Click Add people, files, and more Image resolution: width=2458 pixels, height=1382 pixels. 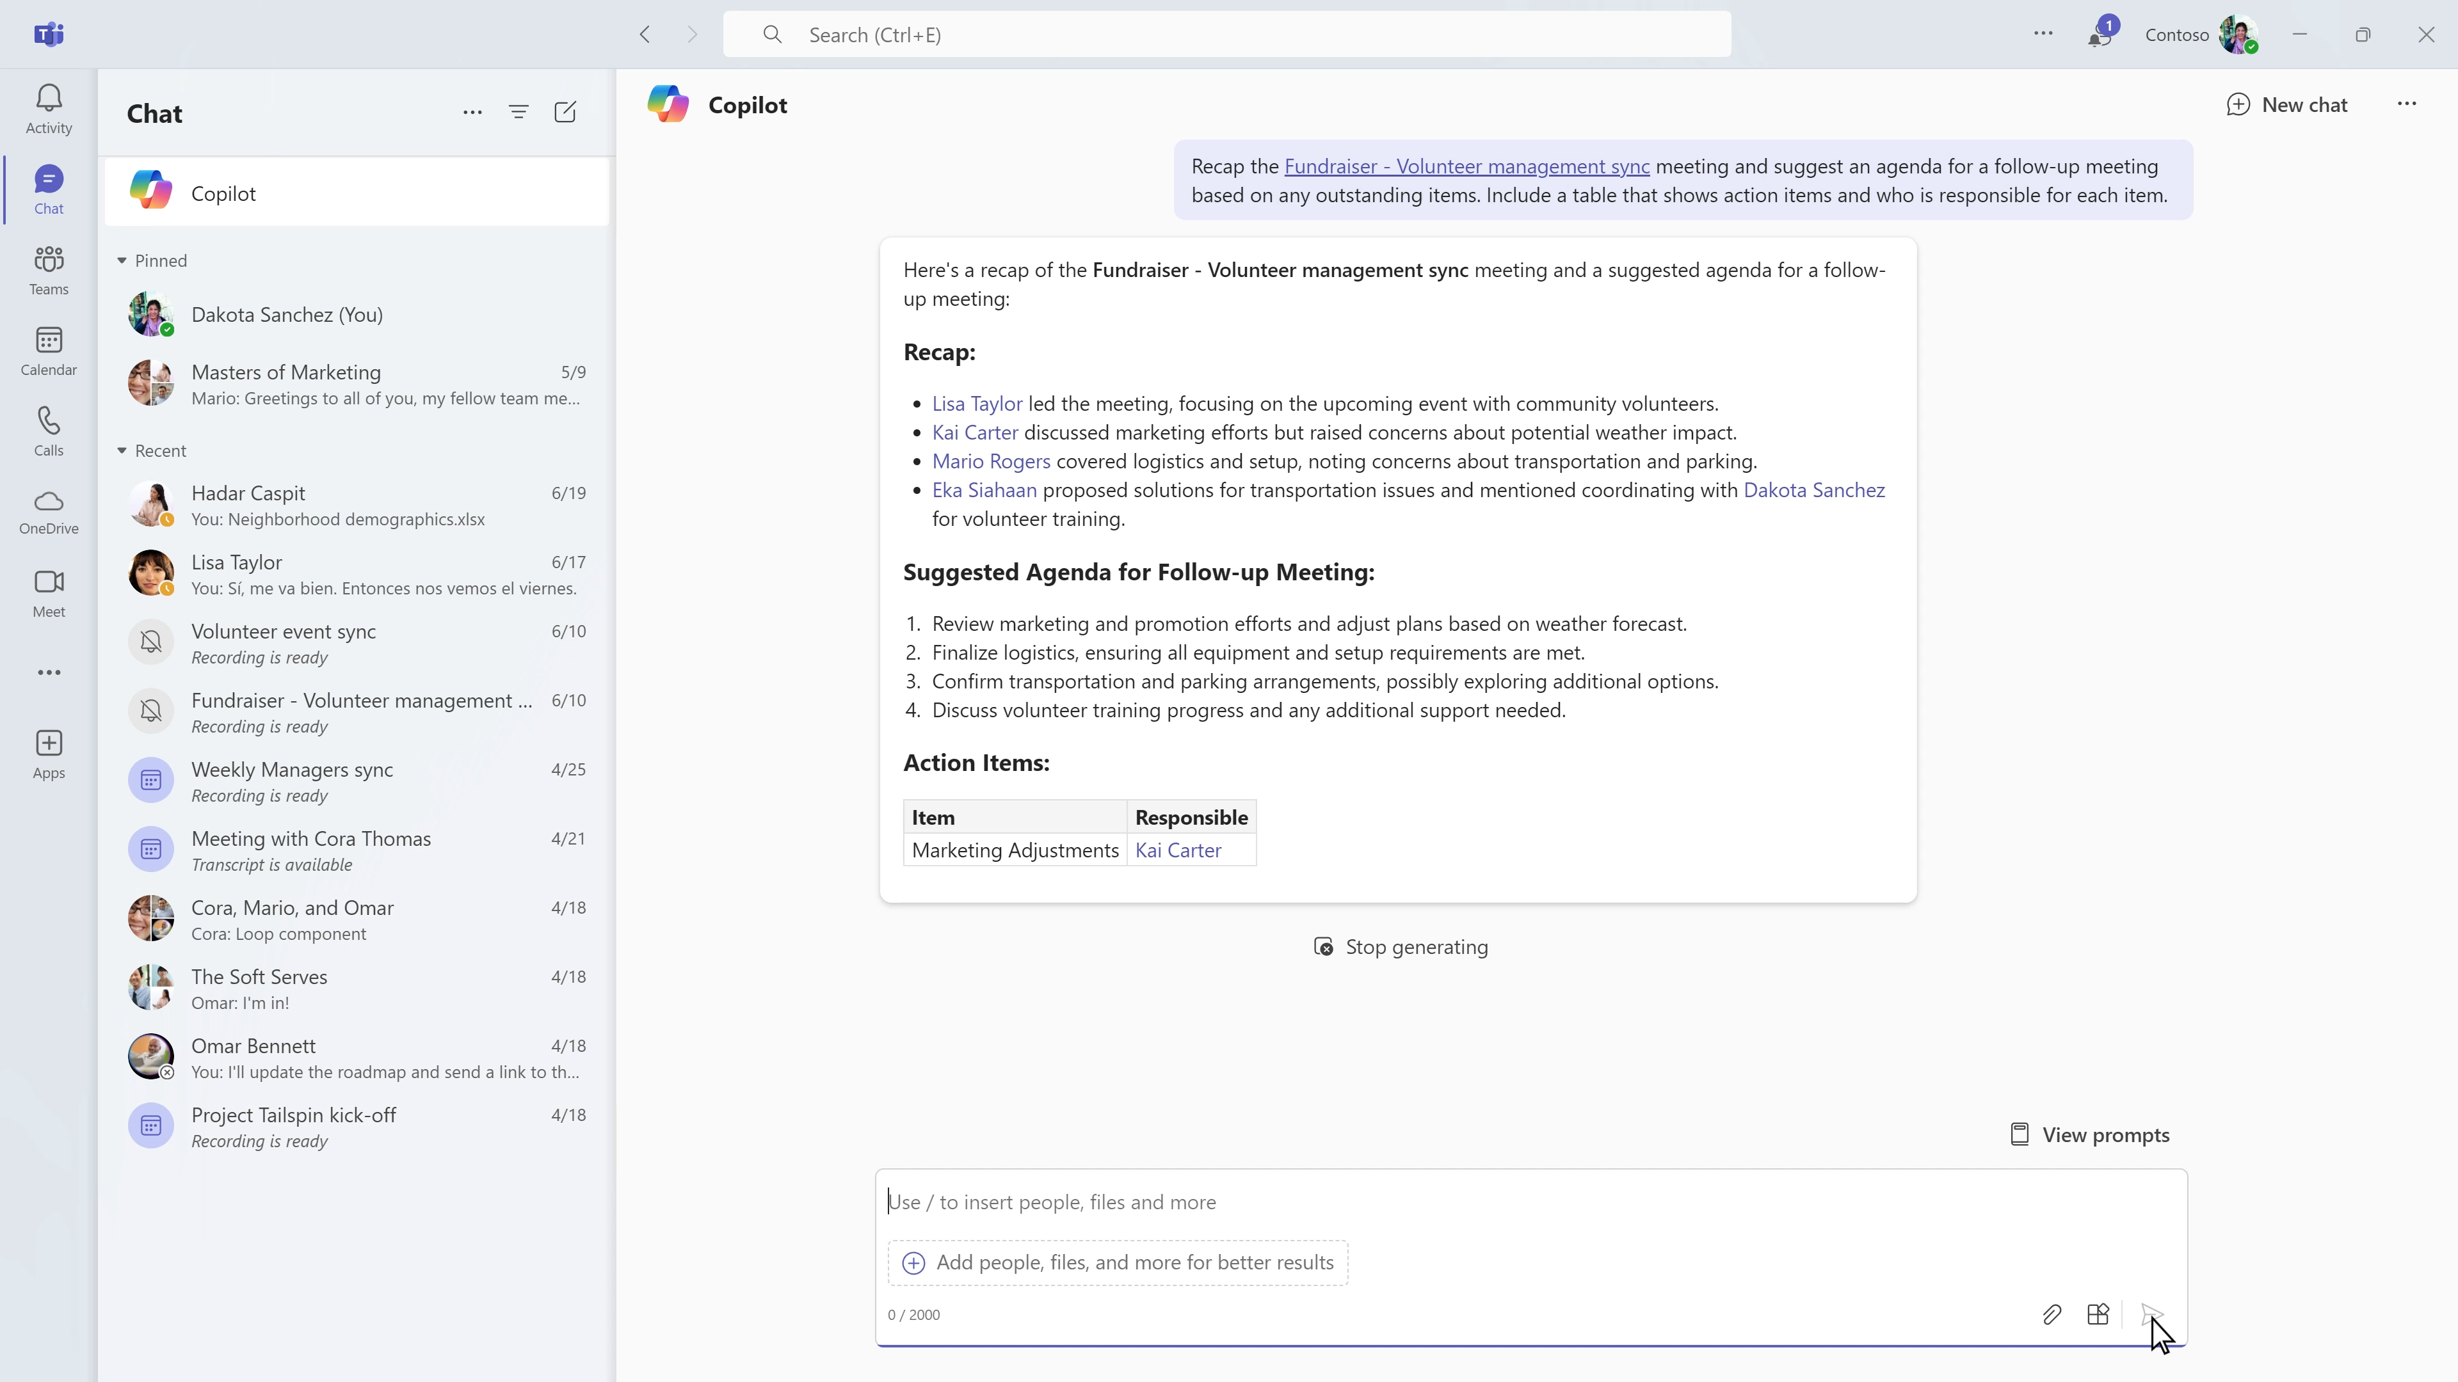tap(1118, 1262)
